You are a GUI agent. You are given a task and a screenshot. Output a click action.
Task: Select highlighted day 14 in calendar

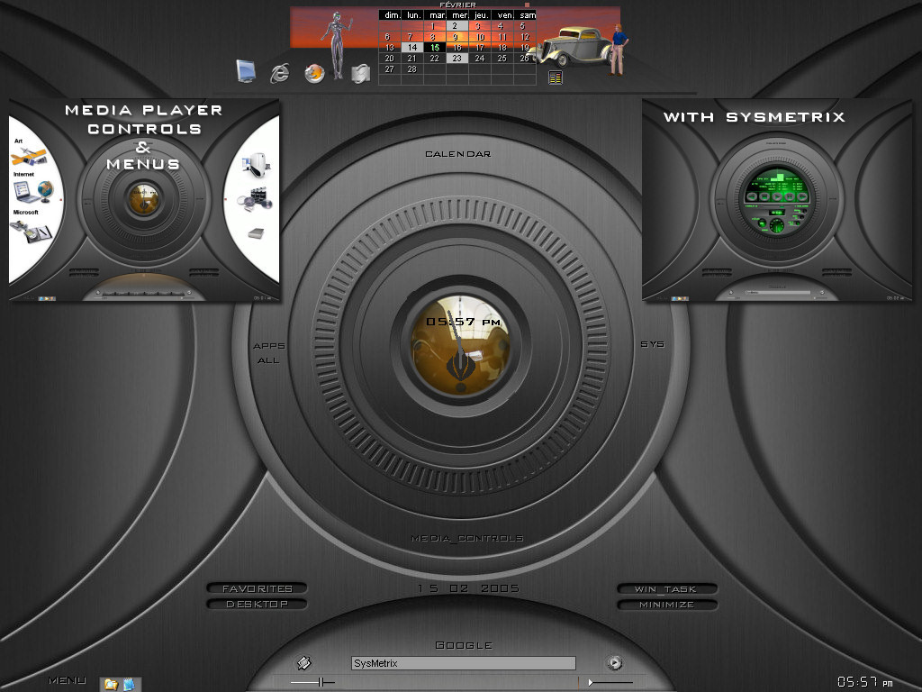pyautogui.click(x=412, y=48)
